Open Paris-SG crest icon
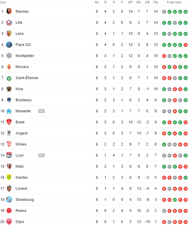This screenshot has height=226, width=190. pos(9,45)
